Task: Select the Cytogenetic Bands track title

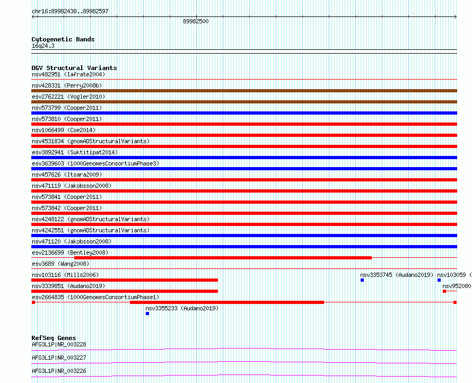Action: pyautogui.click(x=63, y=39)
